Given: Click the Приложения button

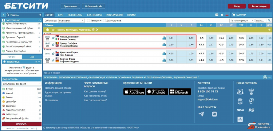Looking at the screenshot, I should click(x=70, y=7).
